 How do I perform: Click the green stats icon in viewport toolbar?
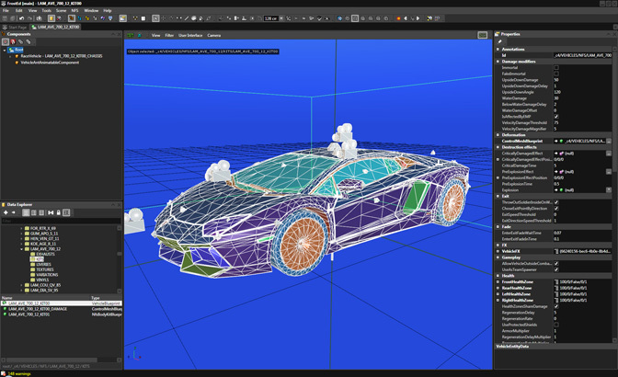pos(131,35)
